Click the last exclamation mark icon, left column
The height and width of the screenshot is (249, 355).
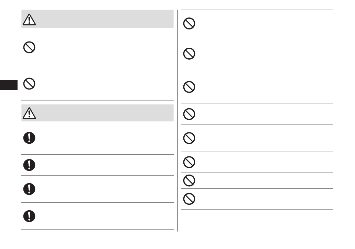[x=29, y=216]
